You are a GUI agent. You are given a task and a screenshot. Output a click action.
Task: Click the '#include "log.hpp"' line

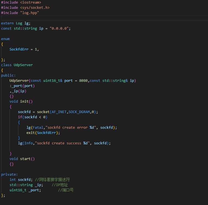point(20,13)
